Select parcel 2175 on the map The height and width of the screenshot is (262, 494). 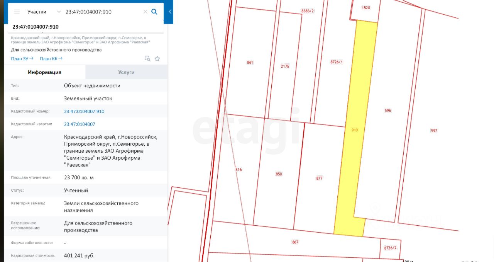click(x=285, y=66)
